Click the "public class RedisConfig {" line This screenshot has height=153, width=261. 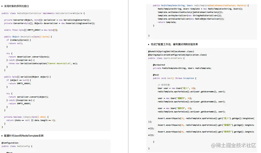pyautogui.click(x=17, y=146)
